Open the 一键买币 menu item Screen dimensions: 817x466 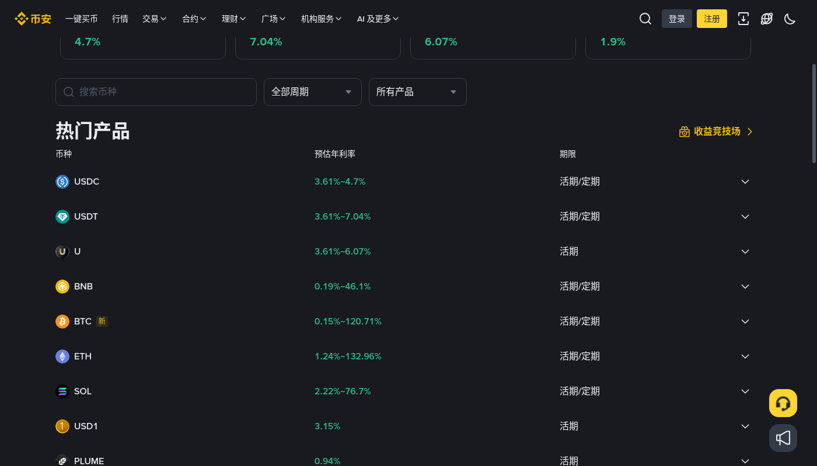click(82, 19)
